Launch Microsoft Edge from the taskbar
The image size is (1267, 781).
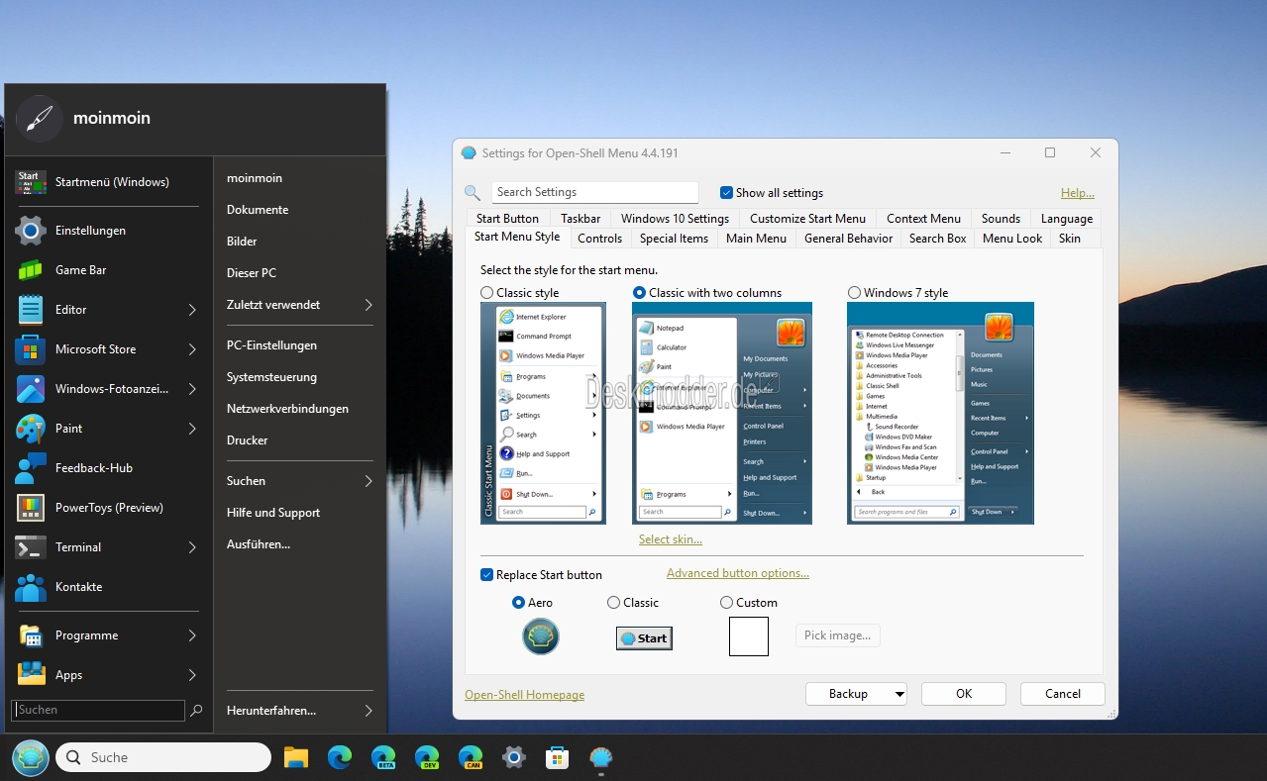(340, 758)
